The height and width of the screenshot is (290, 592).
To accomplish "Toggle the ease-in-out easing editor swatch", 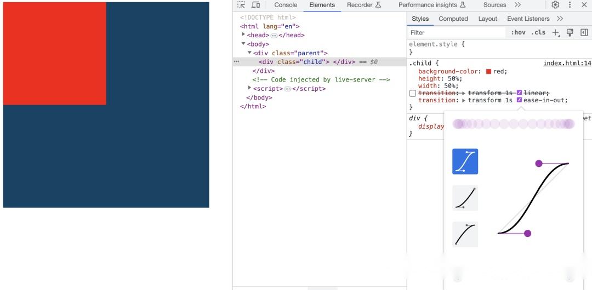I will [519, 100].
